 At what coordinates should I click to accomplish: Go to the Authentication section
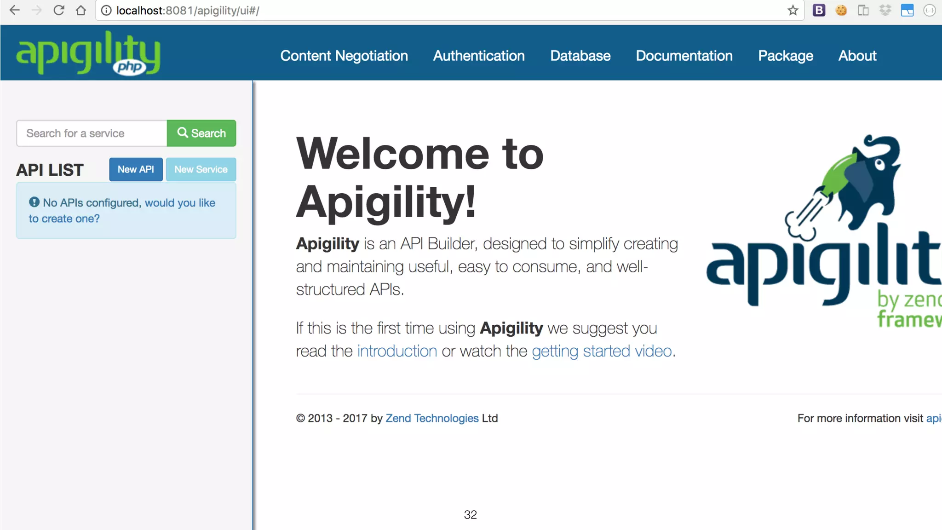coord(479,56)
